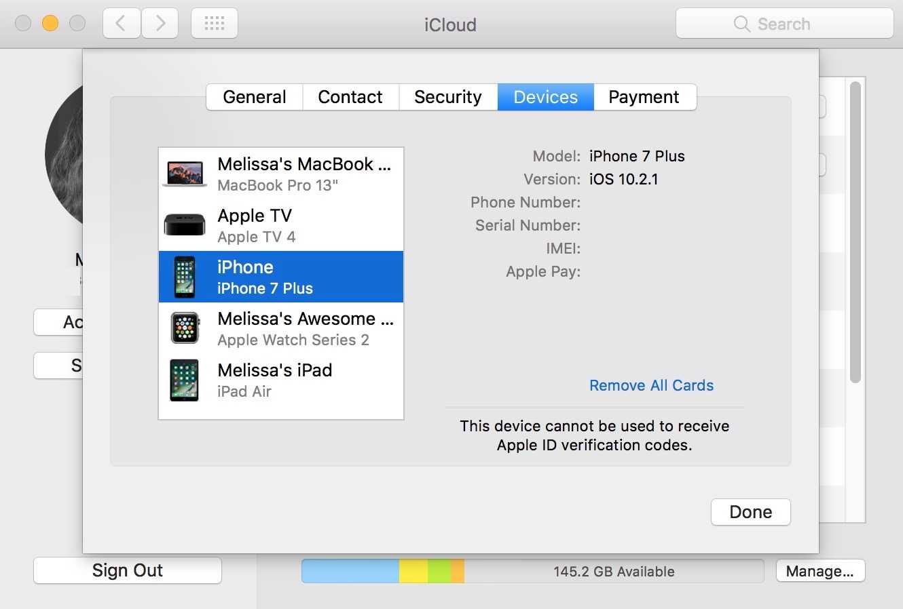This screenshot has width=903, height=609.
Task: Click the iPad Air subtitle text
Action: click(244, 391)
